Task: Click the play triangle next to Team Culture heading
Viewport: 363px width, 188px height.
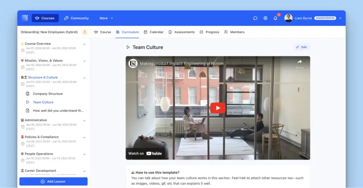Action: point(128,47)
